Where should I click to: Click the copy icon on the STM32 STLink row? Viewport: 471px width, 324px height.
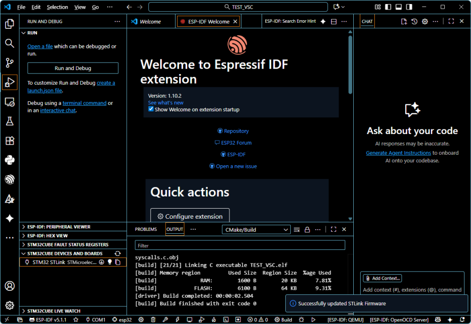click(118, 262)
